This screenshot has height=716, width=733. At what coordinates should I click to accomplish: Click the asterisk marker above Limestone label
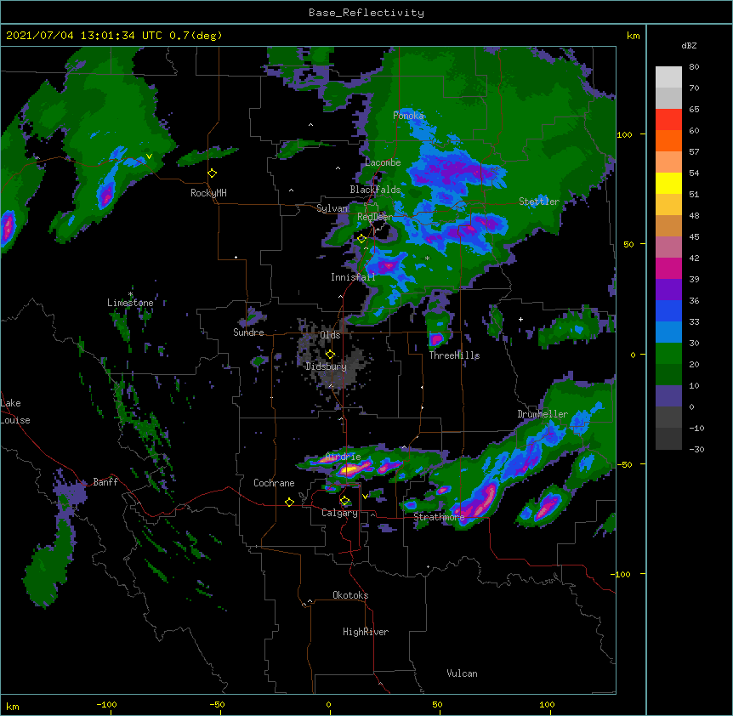[130, 294]
